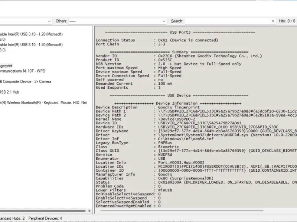
Task: Click the USB Version line
Action: coord(169,64)
